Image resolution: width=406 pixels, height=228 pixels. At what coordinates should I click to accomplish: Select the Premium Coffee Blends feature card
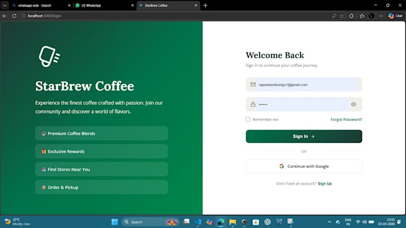[101, 133]
